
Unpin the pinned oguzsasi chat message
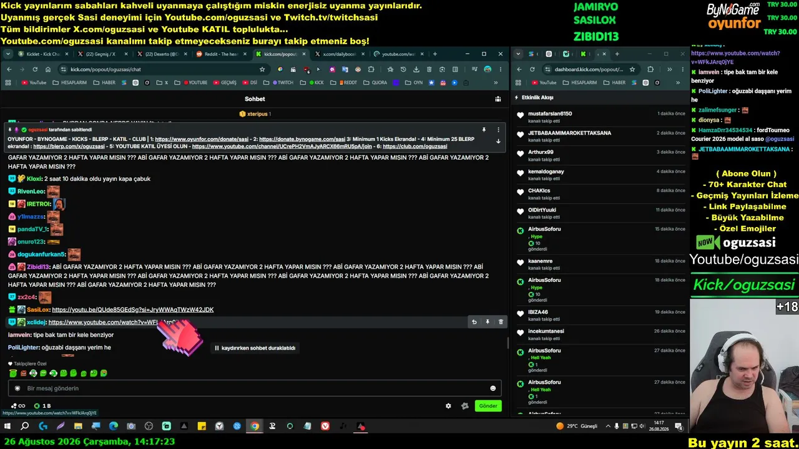[x=484, y=130]
